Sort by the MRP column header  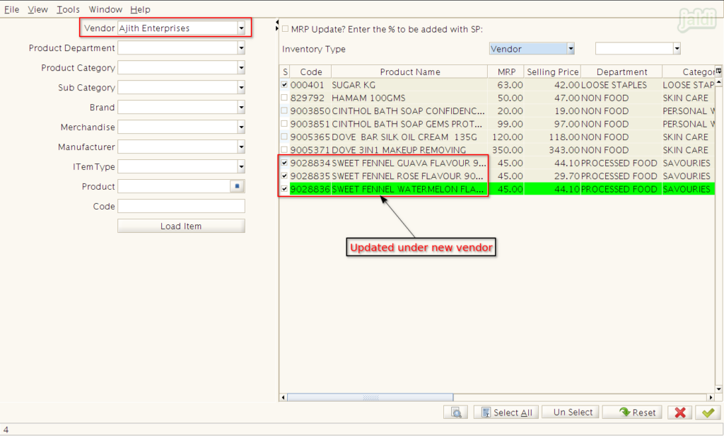(506, 71)
